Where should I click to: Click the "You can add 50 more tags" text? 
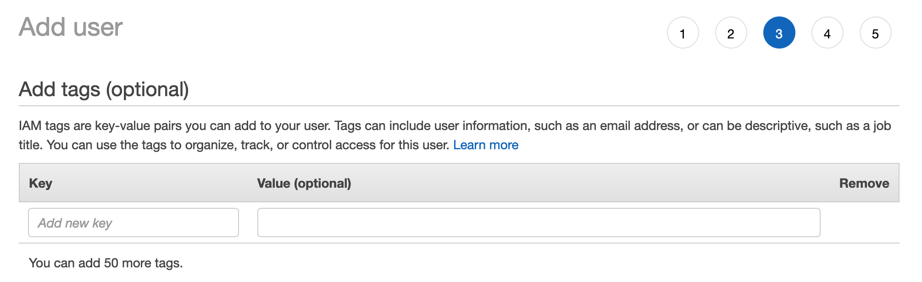(x=106, y=263)
